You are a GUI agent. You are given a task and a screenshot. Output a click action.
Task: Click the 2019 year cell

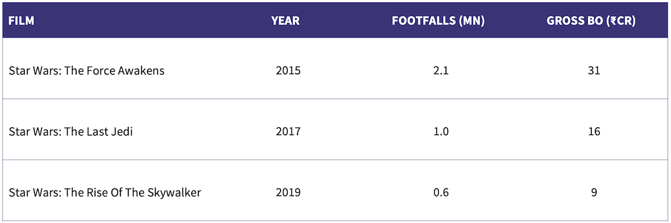tap(288, 193)
